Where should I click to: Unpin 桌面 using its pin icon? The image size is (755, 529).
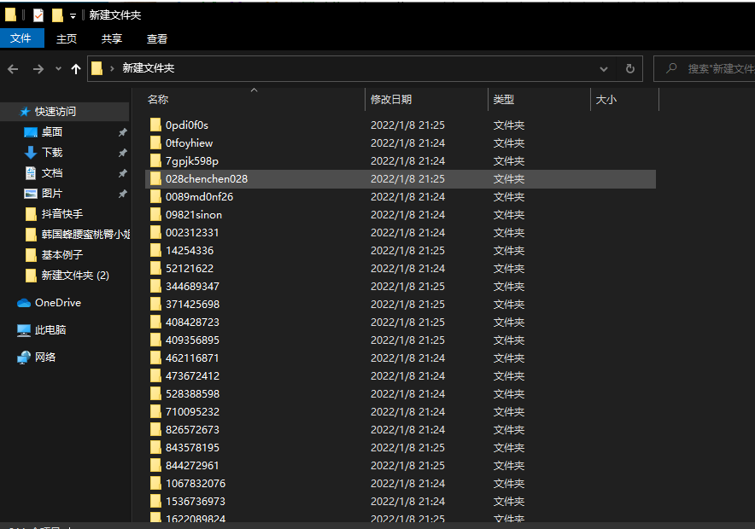(122, 132)
